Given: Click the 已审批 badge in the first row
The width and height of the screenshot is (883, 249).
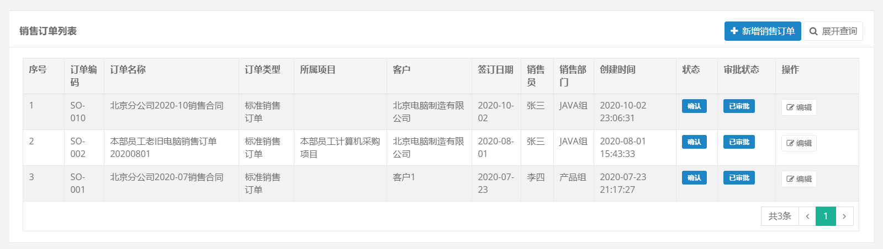Looking at the screenshot, I should (x=739, y=106).
